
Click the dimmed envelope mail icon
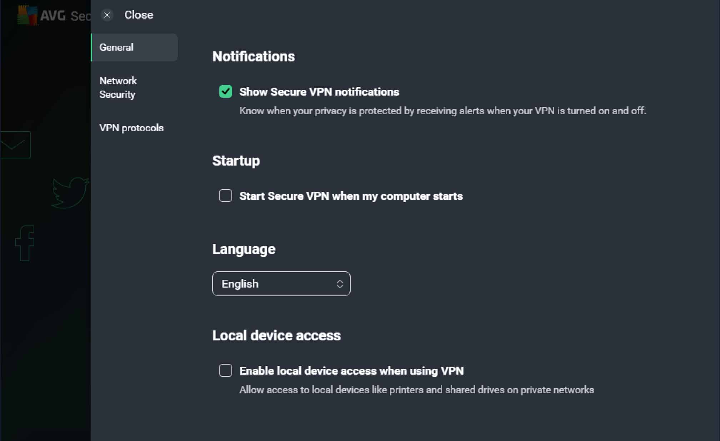pyautogui.click(x=15, y=145)
